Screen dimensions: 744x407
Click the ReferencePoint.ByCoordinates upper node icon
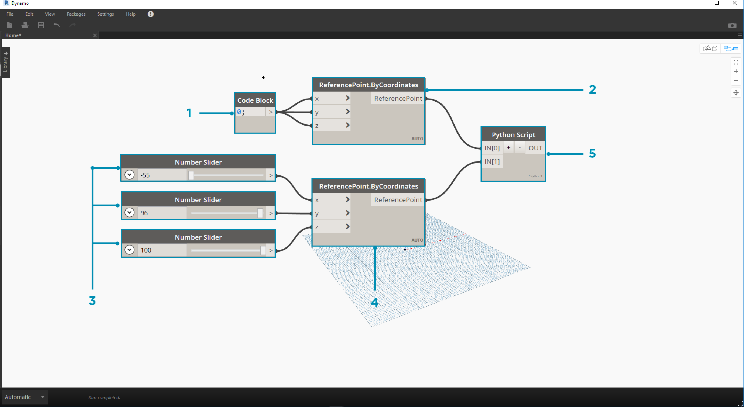(x=369, y=85)
